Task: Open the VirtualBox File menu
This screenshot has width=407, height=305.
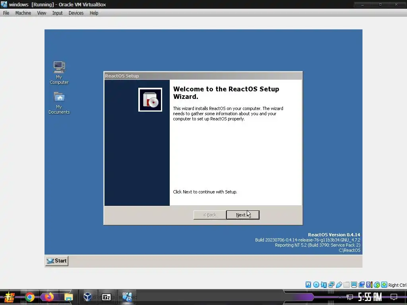Action: tap(6, 13)
